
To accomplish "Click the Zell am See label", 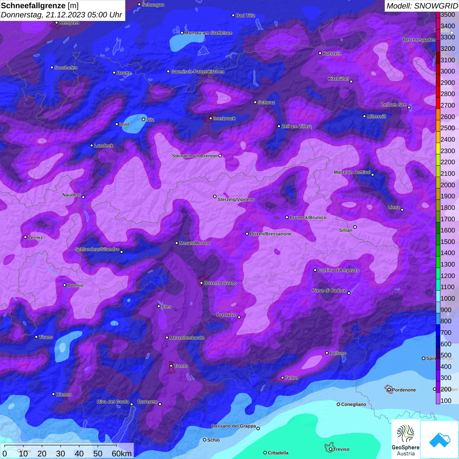I will click(394, 105).
